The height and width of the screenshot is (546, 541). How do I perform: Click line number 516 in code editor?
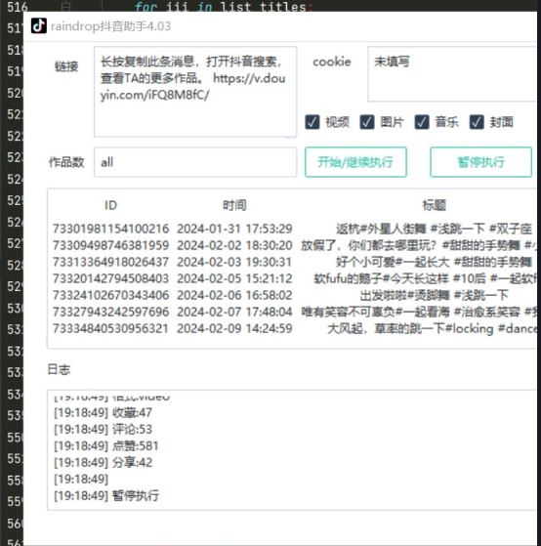tap(17, 6)
